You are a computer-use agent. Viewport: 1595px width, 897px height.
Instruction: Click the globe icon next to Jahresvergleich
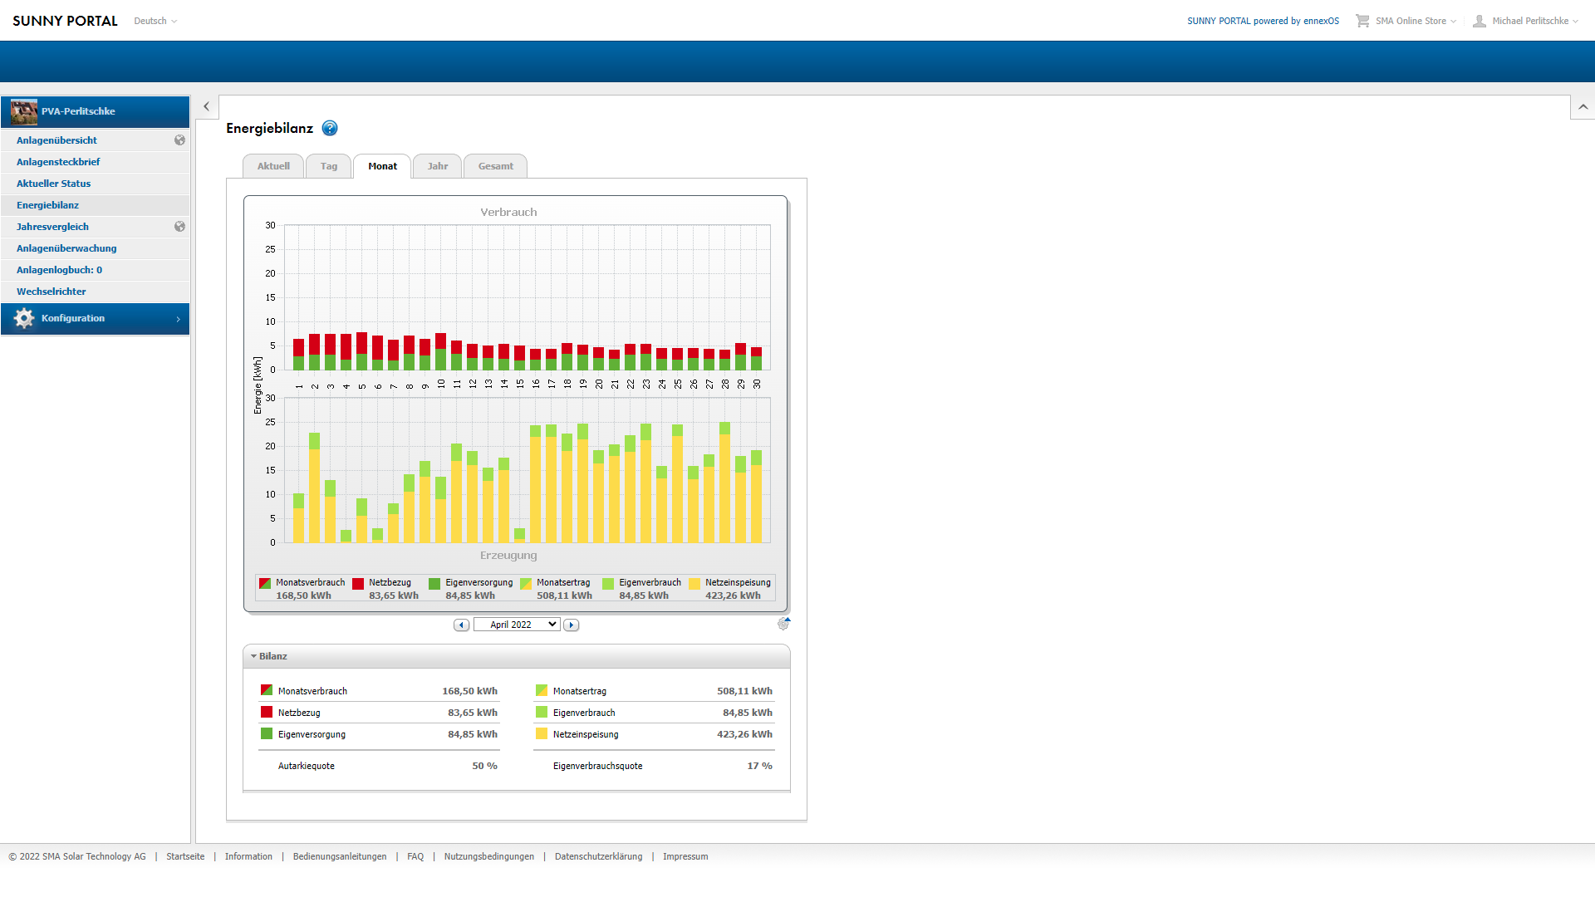coord(179,227)
